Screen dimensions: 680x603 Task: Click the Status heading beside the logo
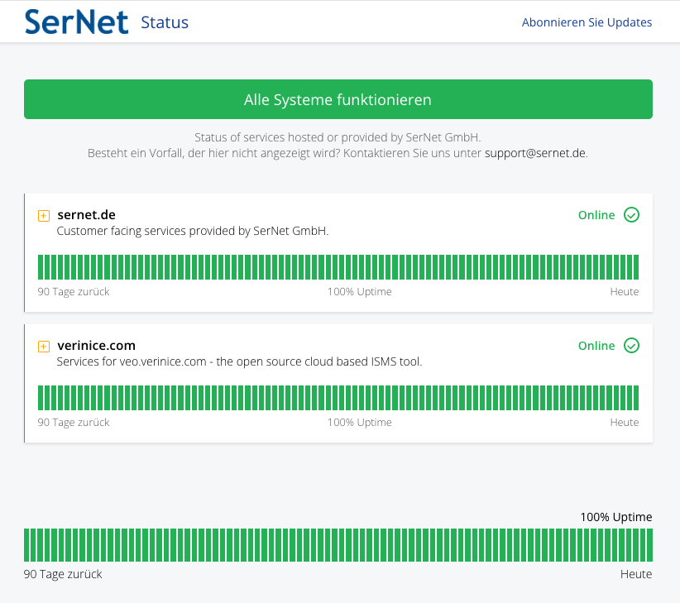click(165, 22)
